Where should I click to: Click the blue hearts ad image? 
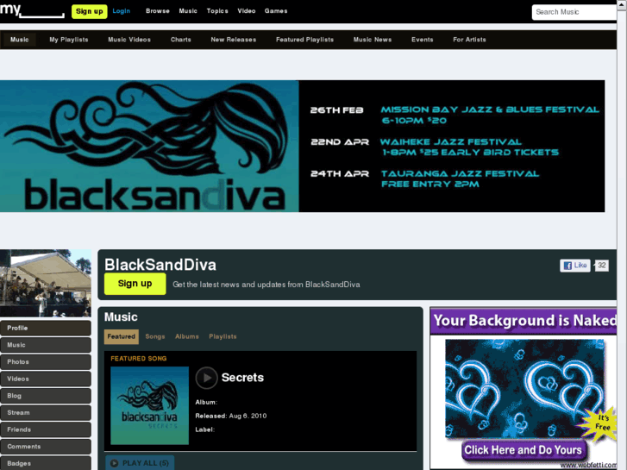[524, 388]
